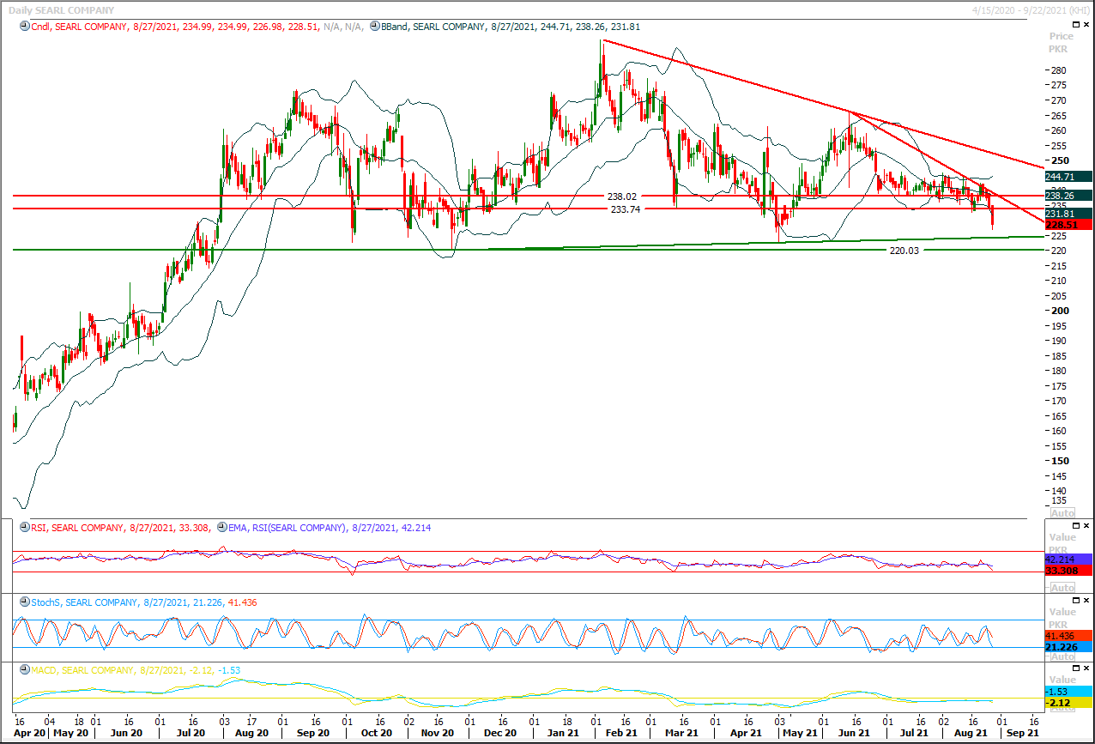Click Auto scale button in the price panel
This screenshot has height=744, width=1095.
click(1062, 513)
